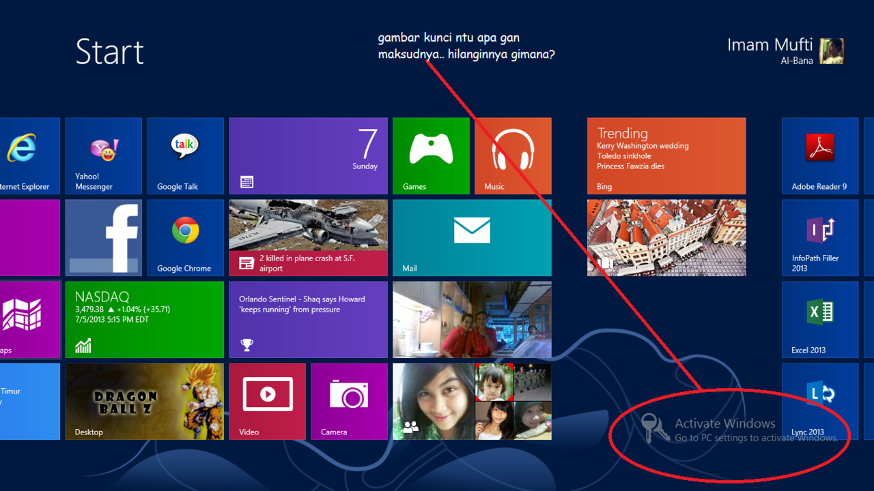The image size is (874, 491).
Task: Open the Maps tile
Action: tap(30, 320)
